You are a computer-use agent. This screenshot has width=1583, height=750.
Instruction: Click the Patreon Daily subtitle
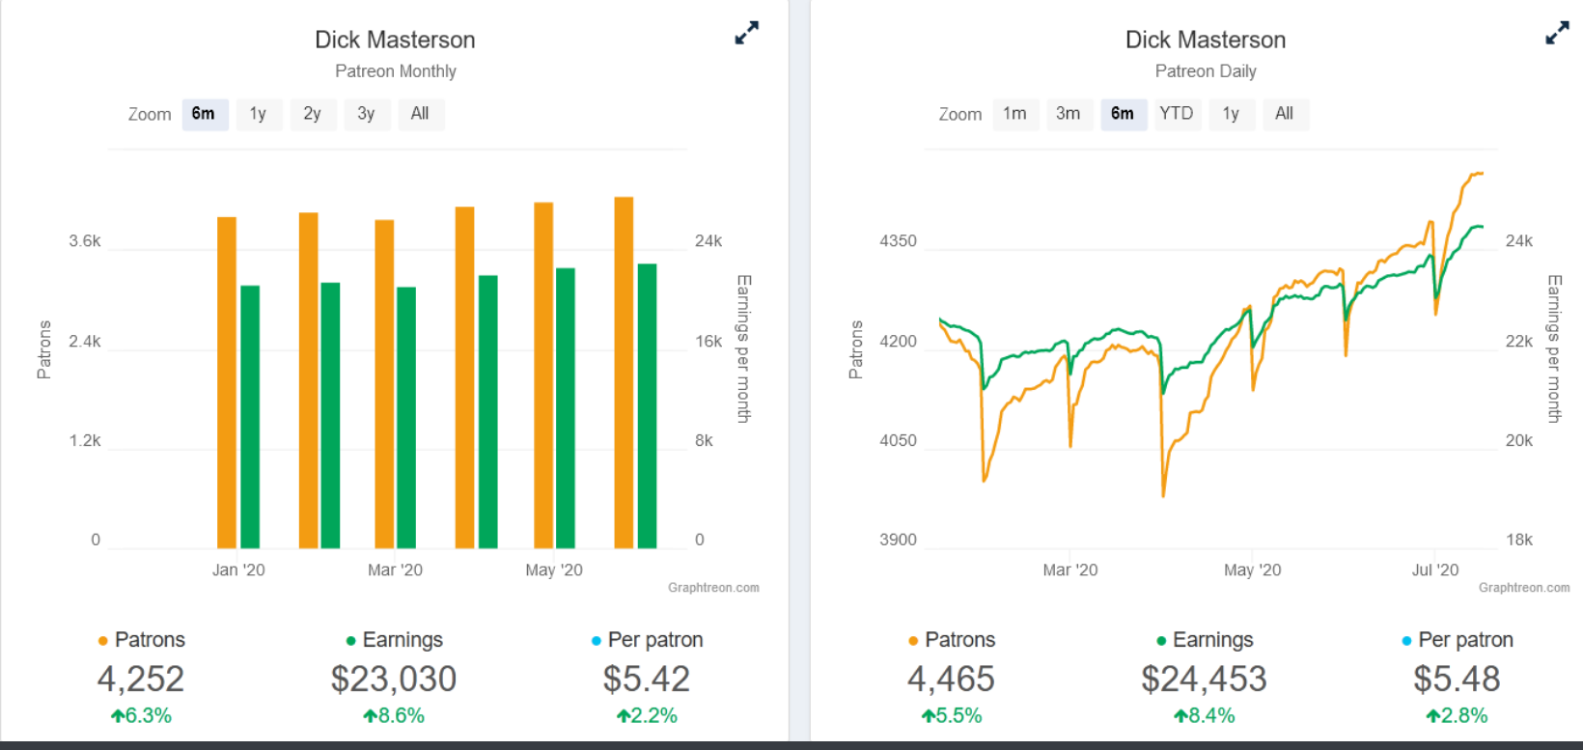[1206, 71]
